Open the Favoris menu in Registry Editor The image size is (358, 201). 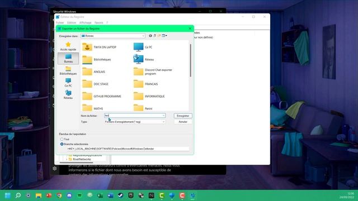click(98, 22)
